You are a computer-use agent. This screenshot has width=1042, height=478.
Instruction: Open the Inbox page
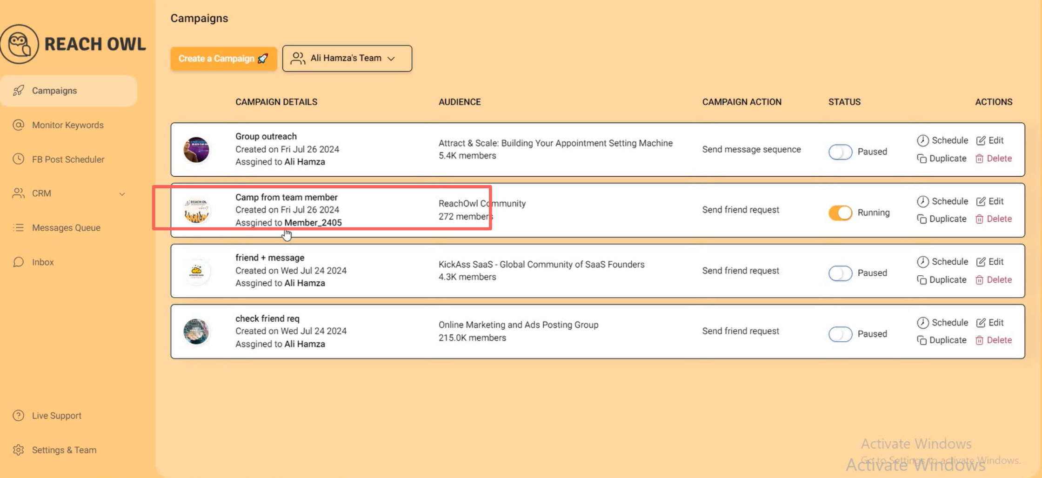click(43, 262)
